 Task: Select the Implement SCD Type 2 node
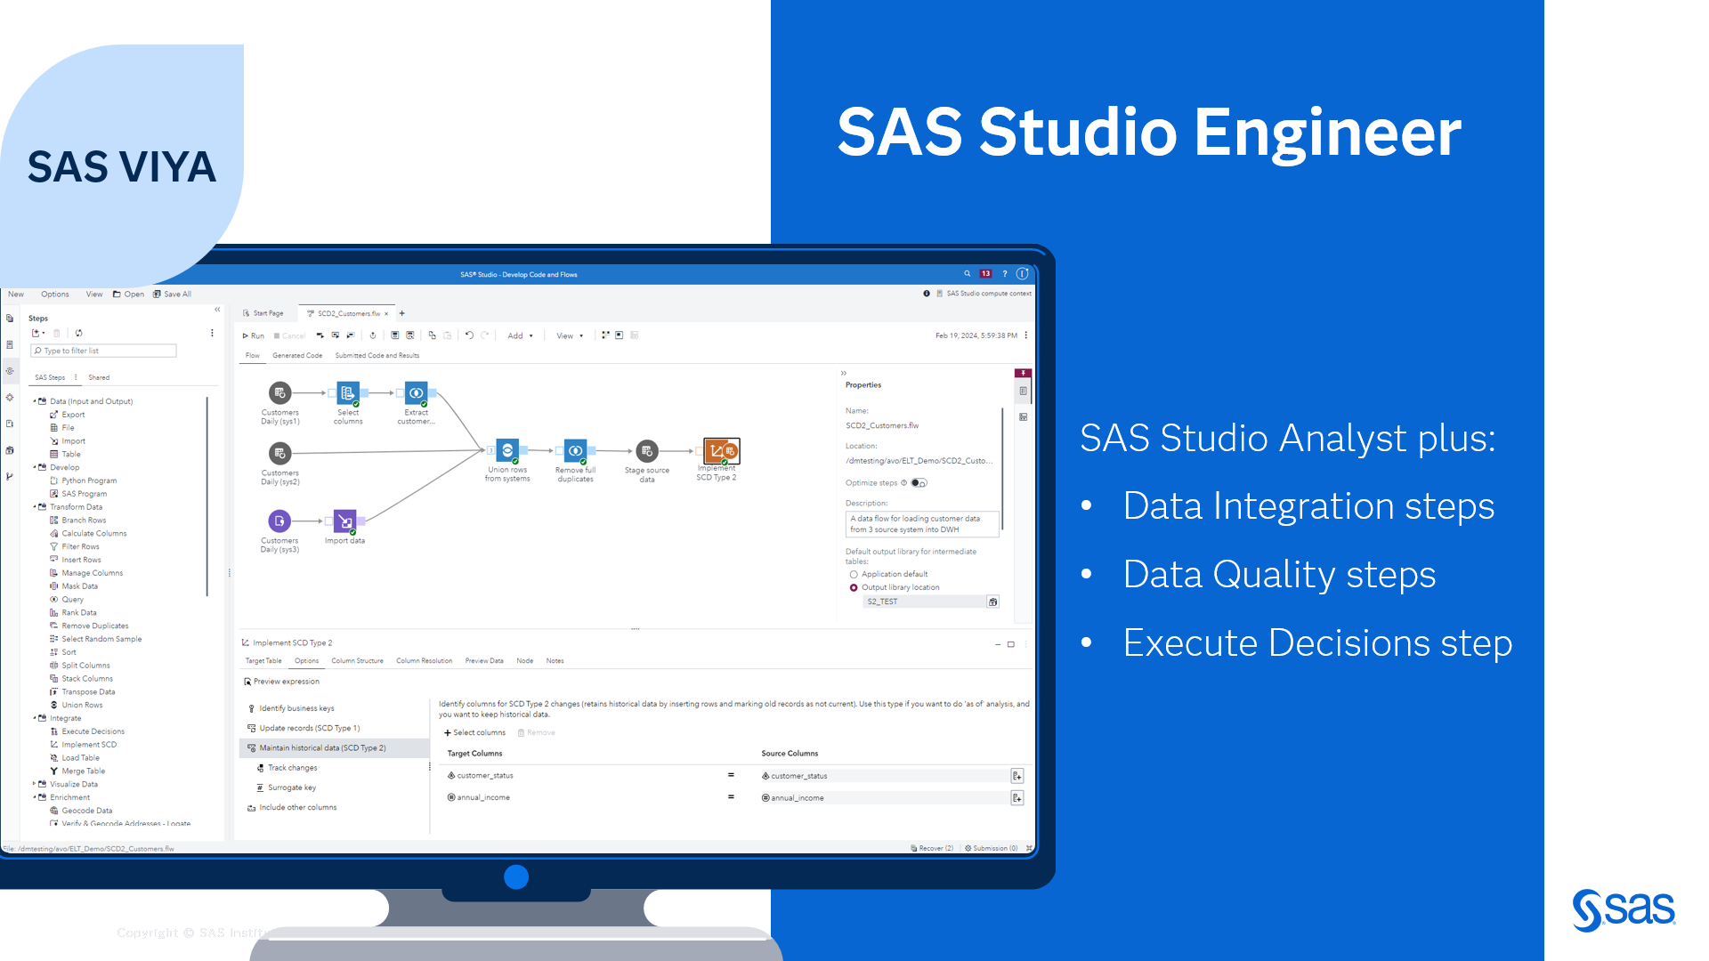click(721, 452)
